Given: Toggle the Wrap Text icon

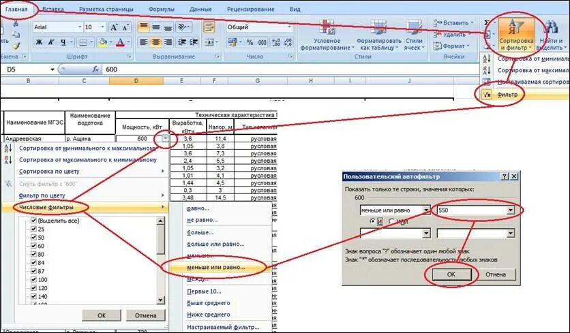Looking at the screenshot, I should pyautogui.click(x=209, y=27).
